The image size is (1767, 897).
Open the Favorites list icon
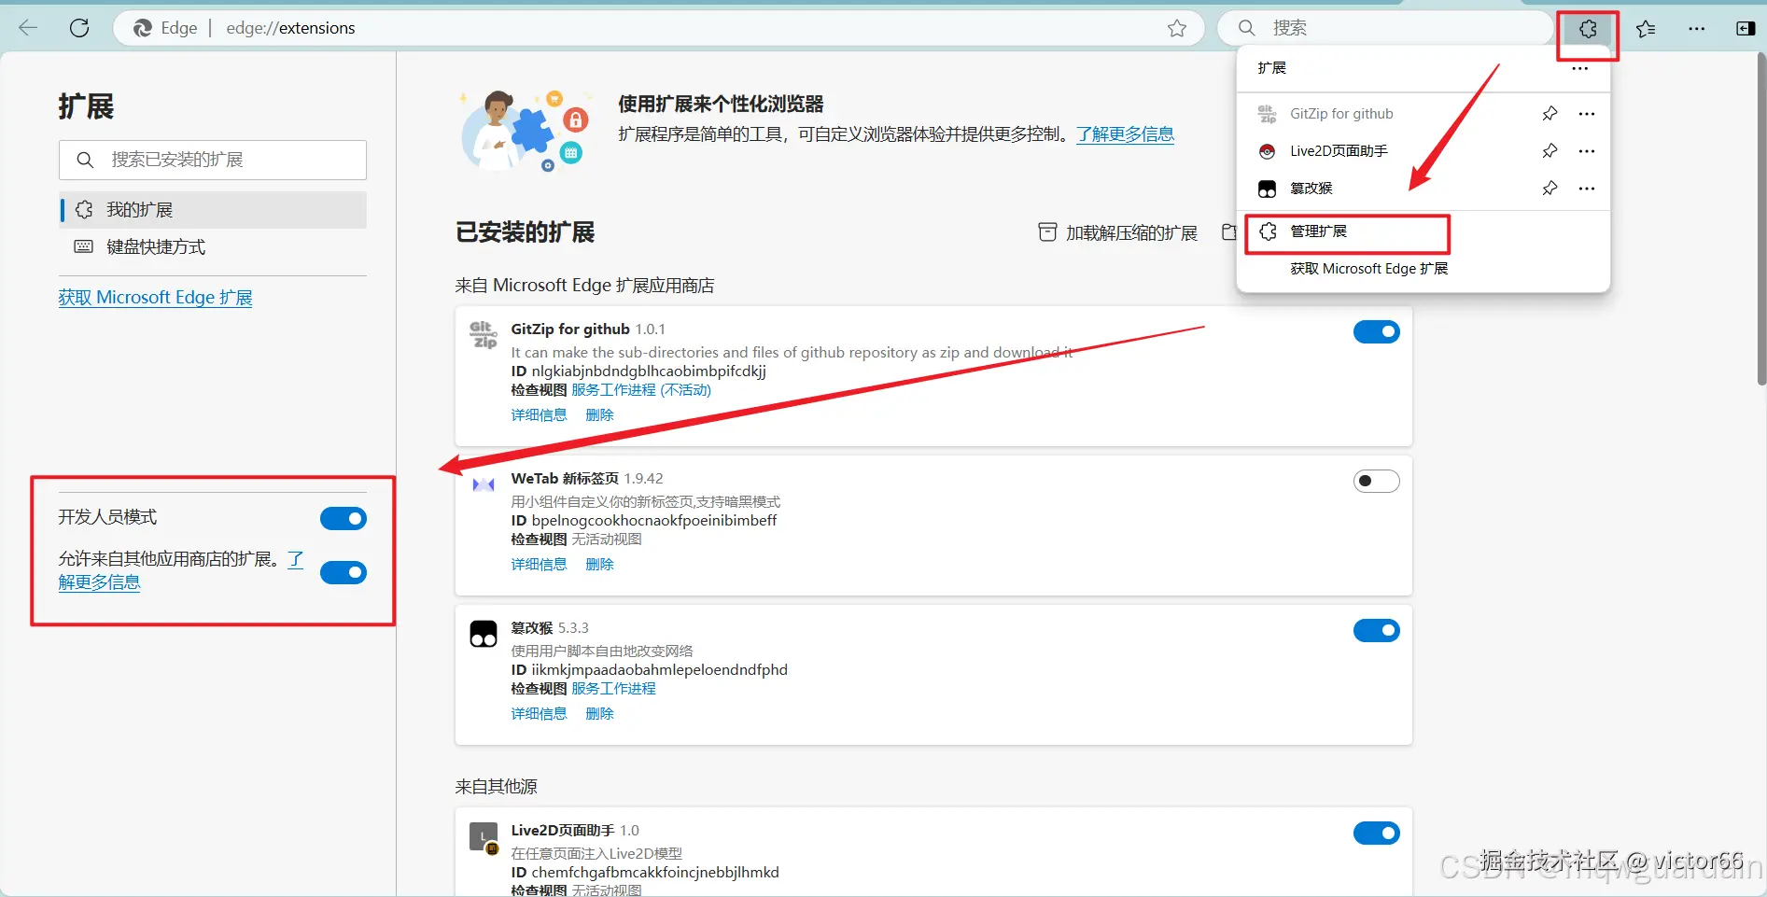(1646, 29)
